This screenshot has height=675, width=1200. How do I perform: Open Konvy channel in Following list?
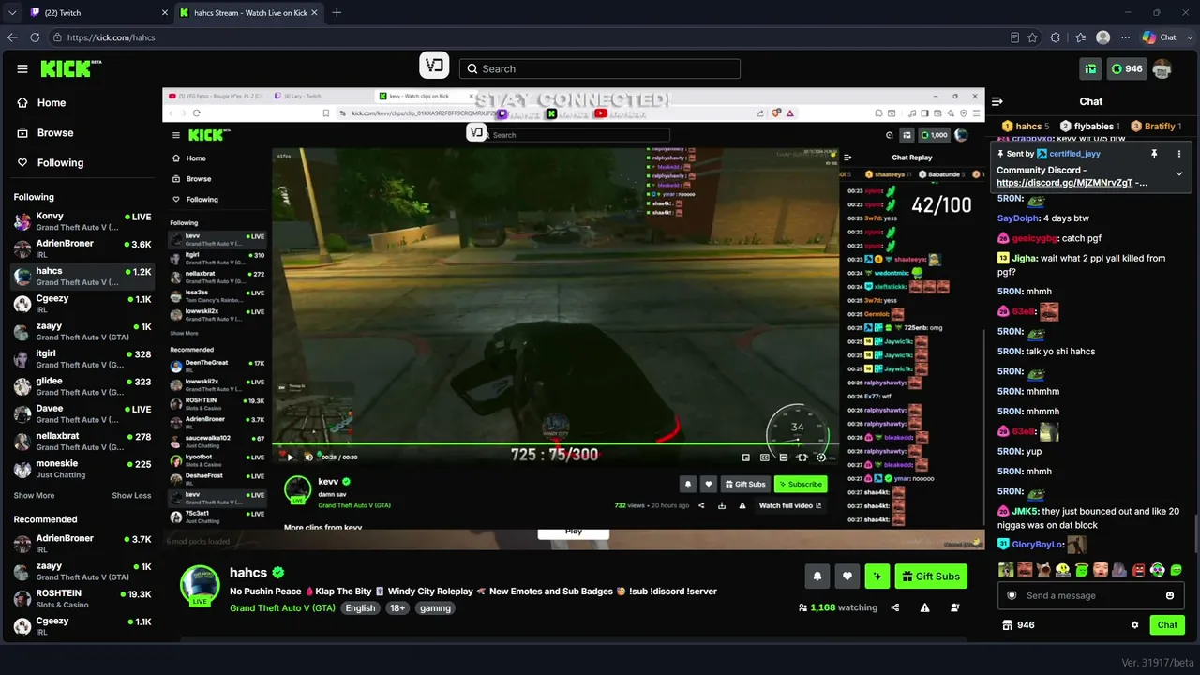[82, 222]
